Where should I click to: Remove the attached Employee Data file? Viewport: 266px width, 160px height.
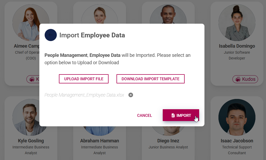click(x=130, y=95)
